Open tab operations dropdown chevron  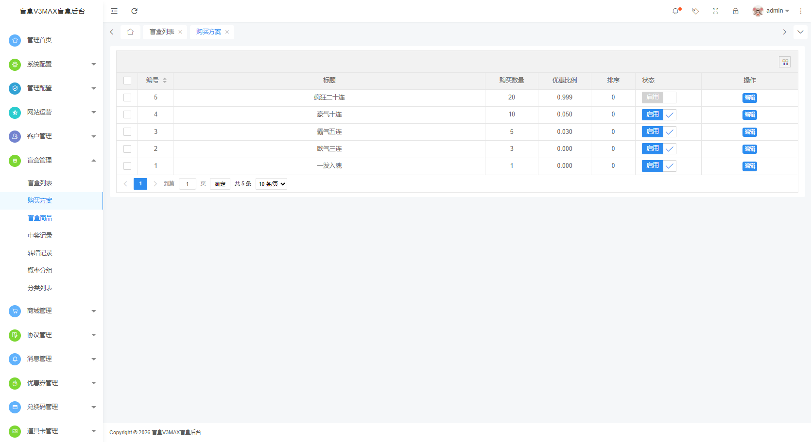tap(800, 32)
